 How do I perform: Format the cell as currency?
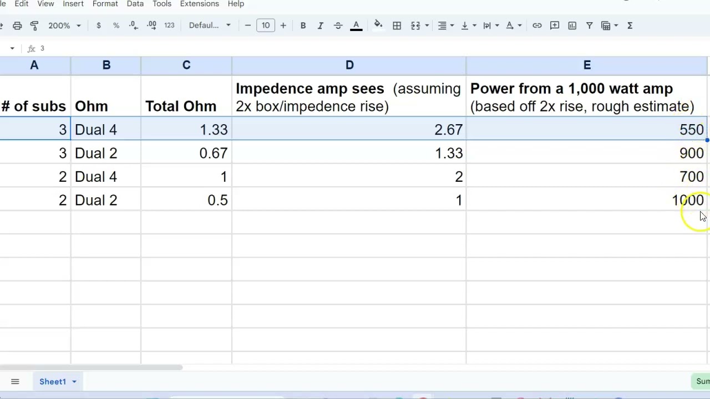click(99, 25)
